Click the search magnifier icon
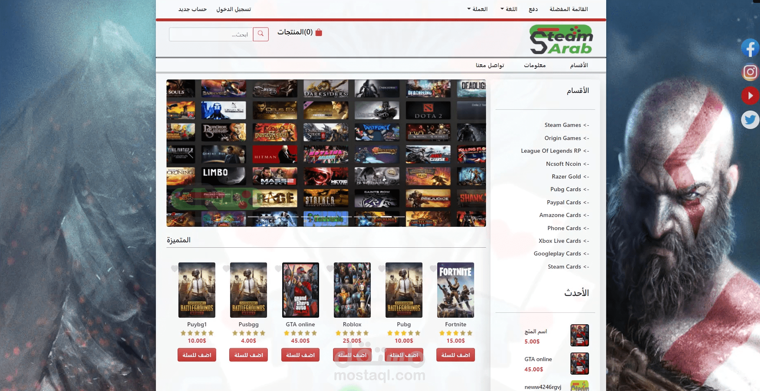The height and width of the screenshot is (391, 760). click(261, 34)
